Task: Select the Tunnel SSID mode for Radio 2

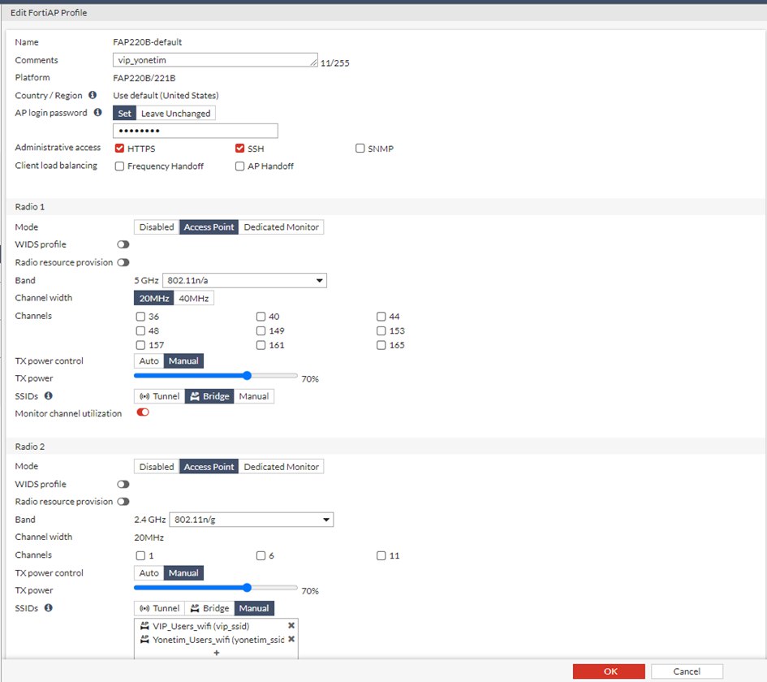Action: (x=158, y=607)
